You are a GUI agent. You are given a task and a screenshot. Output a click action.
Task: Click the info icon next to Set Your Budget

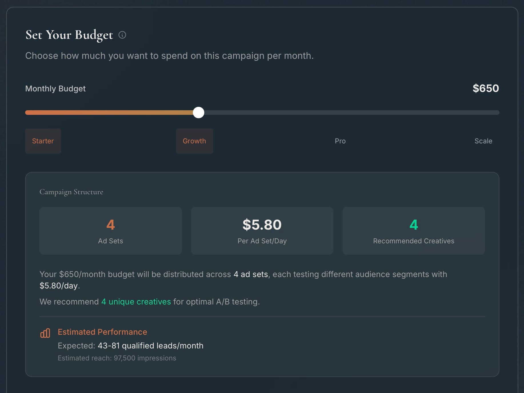(x=123, y=35)
